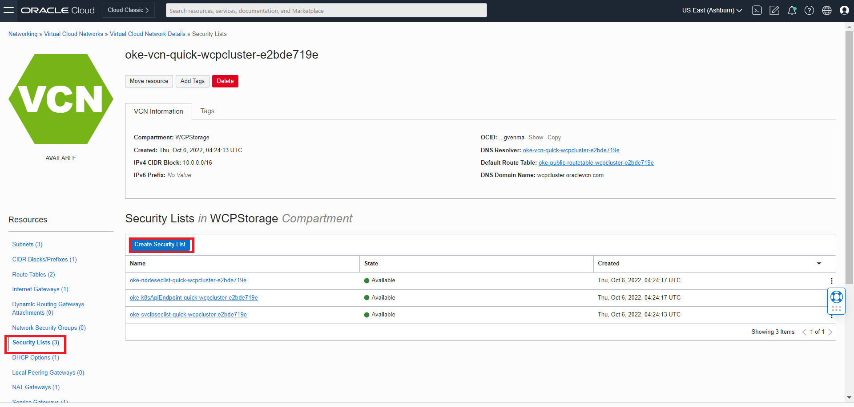854x407 pixels.
Task: Click the Move resource button
Action: tap(149, 81)
